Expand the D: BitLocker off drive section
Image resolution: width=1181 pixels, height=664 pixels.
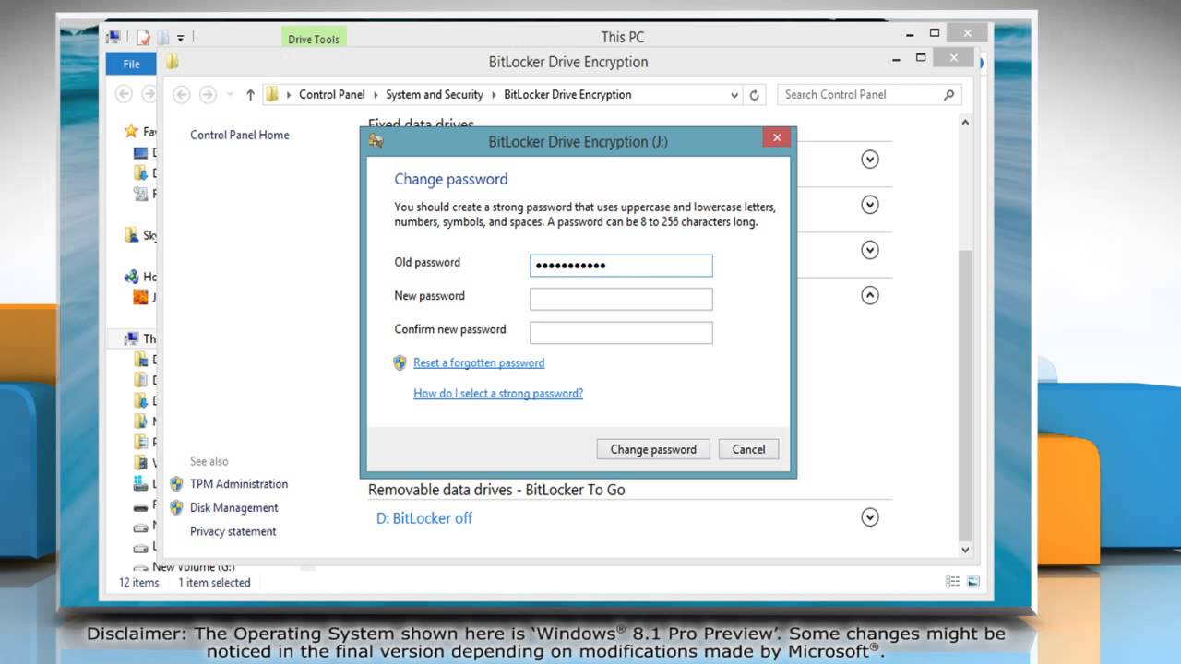pyautogui.click(x=869, y=517)
